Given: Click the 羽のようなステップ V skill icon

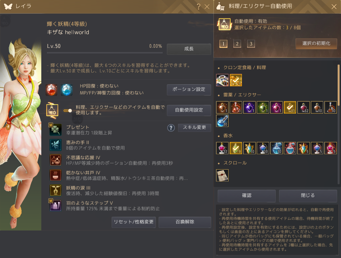Looking at the screenshot, I should pos(56,205).
